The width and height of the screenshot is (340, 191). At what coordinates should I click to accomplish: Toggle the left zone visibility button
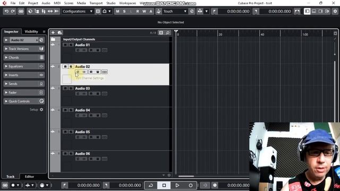click(307, 11)
